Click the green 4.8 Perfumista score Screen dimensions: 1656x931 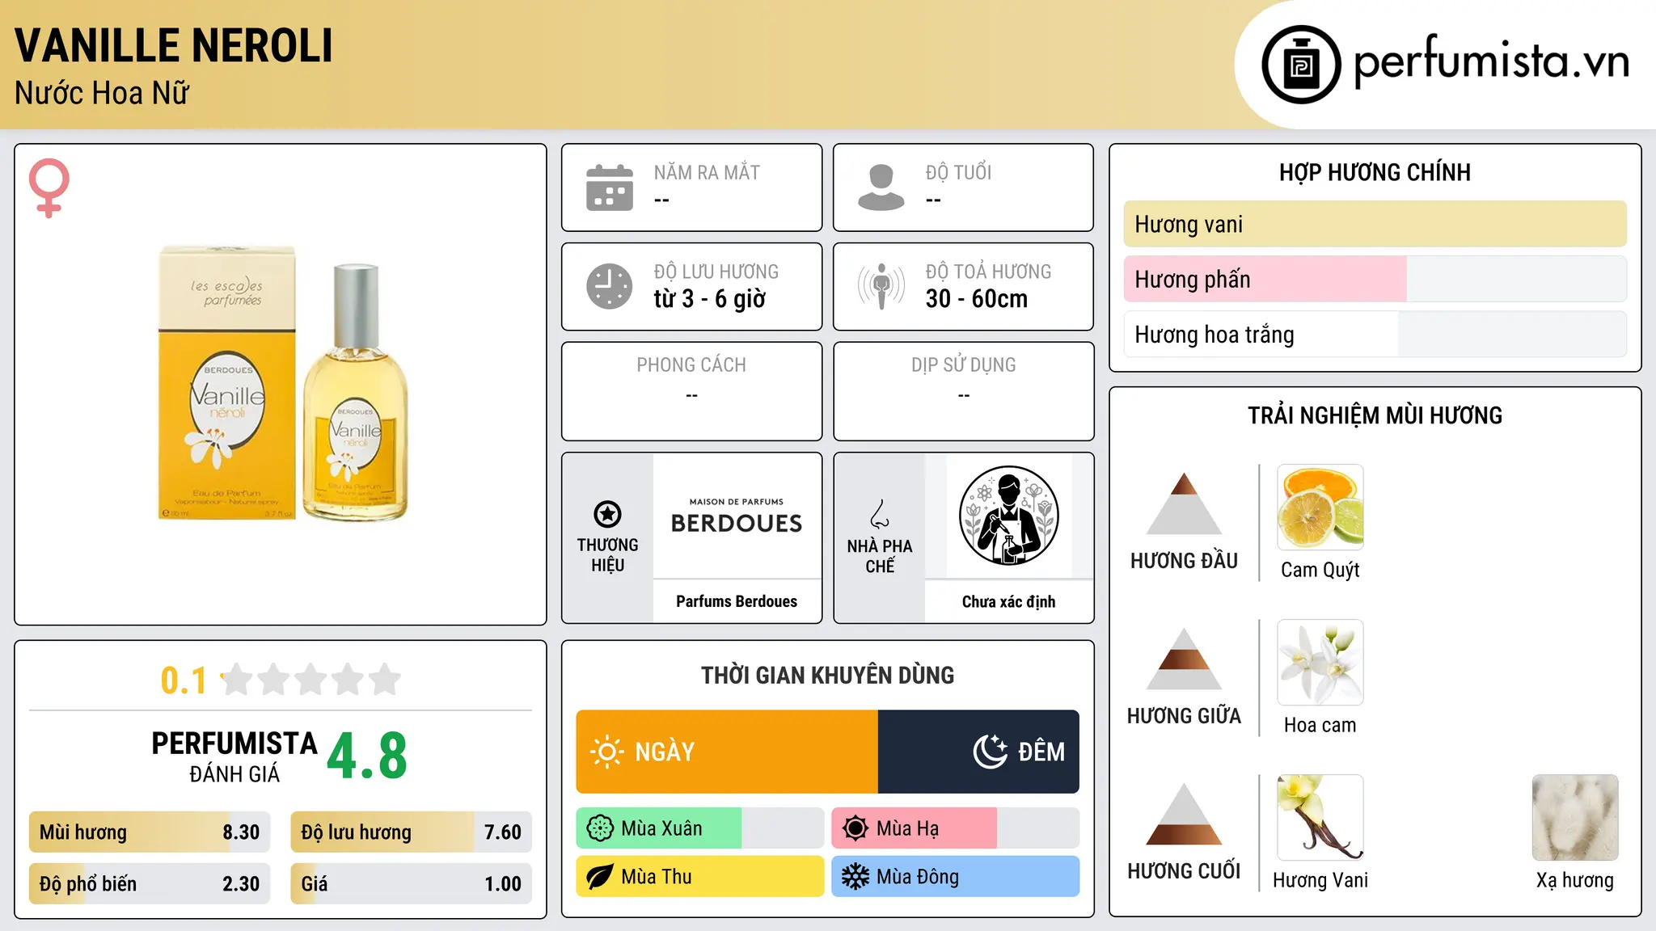tap(367, 756)
